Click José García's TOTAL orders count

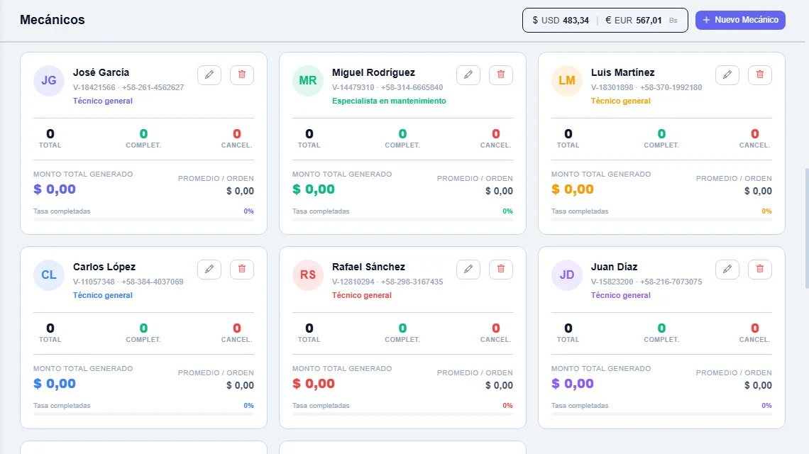pos(50,134)
